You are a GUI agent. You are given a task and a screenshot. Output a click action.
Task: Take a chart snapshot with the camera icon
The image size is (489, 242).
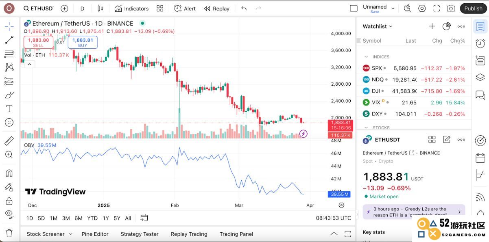pos(451,9)
